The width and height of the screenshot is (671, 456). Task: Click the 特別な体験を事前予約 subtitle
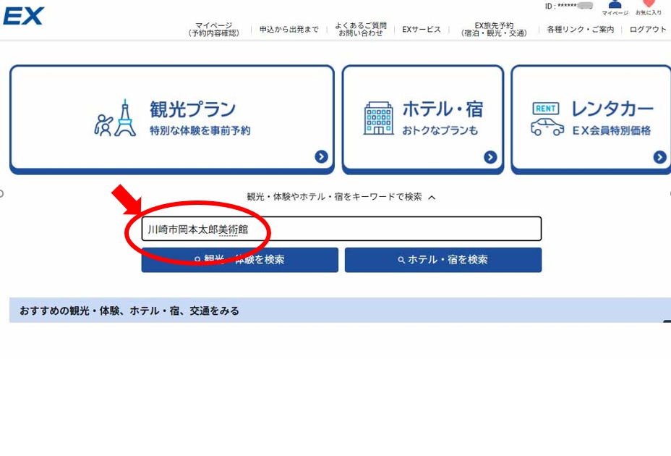(200, 130)
